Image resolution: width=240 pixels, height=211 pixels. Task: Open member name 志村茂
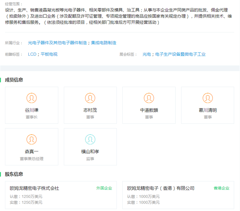pyautogui.click(x=90, y=110)
